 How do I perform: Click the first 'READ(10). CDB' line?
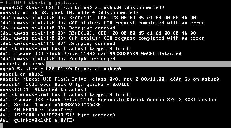coord(98,18)
